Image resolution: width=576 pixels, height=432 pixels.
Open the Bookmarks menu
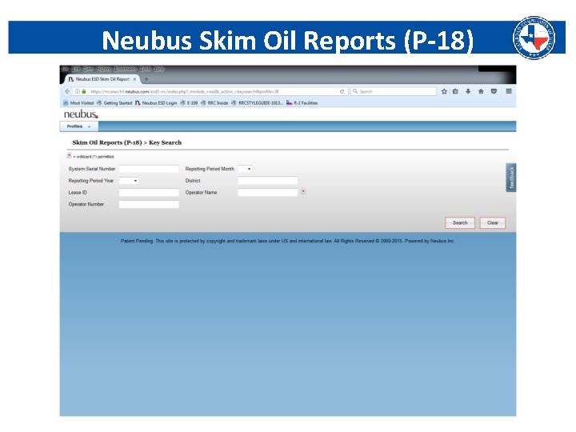125,69
